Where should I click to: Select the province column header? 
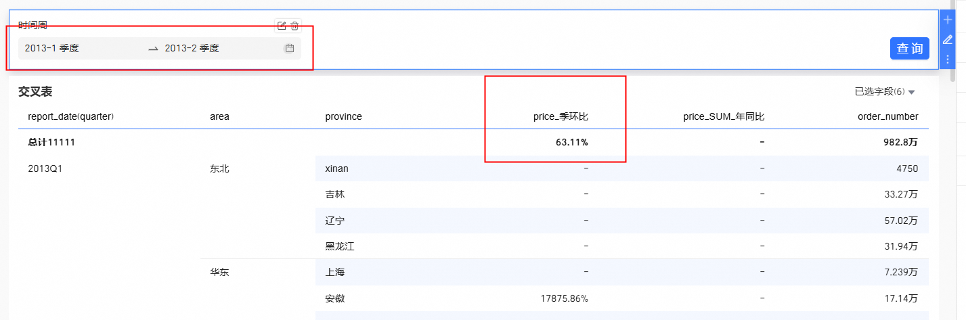(x=343, y=116)
